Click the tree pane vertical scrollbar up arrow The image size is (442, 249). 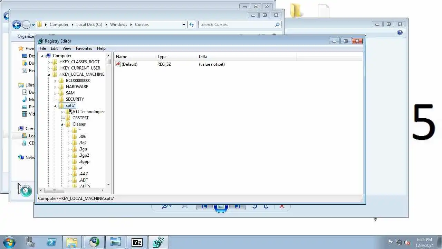108,56
